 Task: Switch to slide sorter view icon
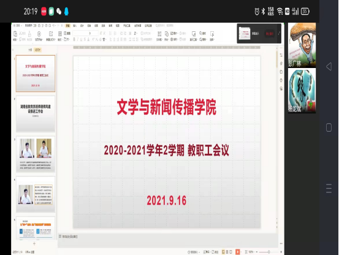click(x=227, y=252)
